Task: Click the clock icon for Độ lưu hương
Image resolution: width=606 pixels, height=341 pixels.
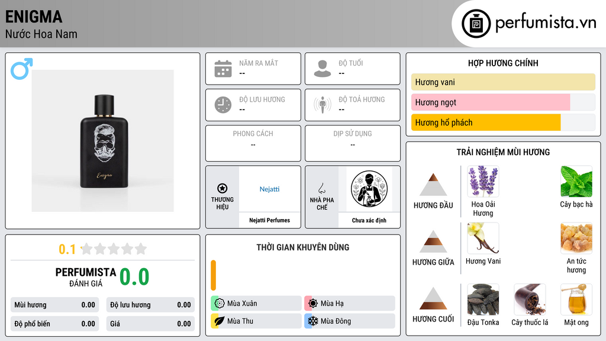Action: click(x=223, y=105)
